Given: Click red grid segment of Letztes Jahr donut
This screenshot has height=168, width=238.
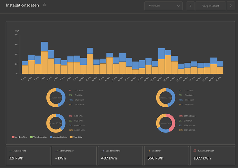Looking at the screenshot, I should coord(173,122).
